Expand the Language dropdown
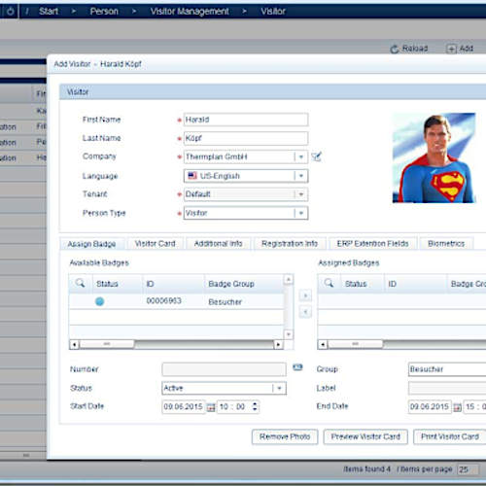 (x=301, y=176)
